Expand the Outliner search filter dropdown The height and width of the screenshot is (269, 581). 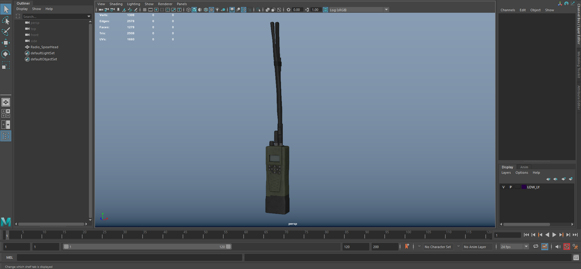[89, 16]
